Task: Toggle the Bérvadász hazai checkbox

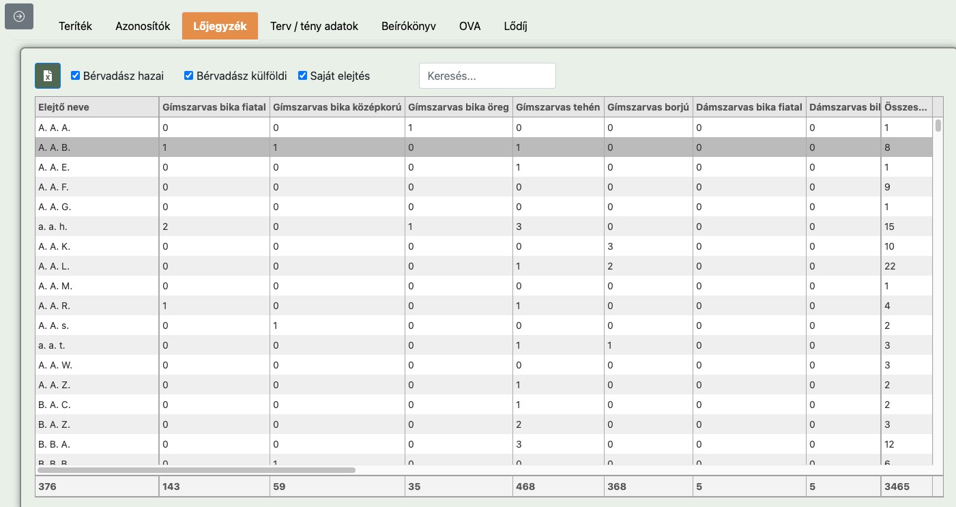Action: click(76, 76)
